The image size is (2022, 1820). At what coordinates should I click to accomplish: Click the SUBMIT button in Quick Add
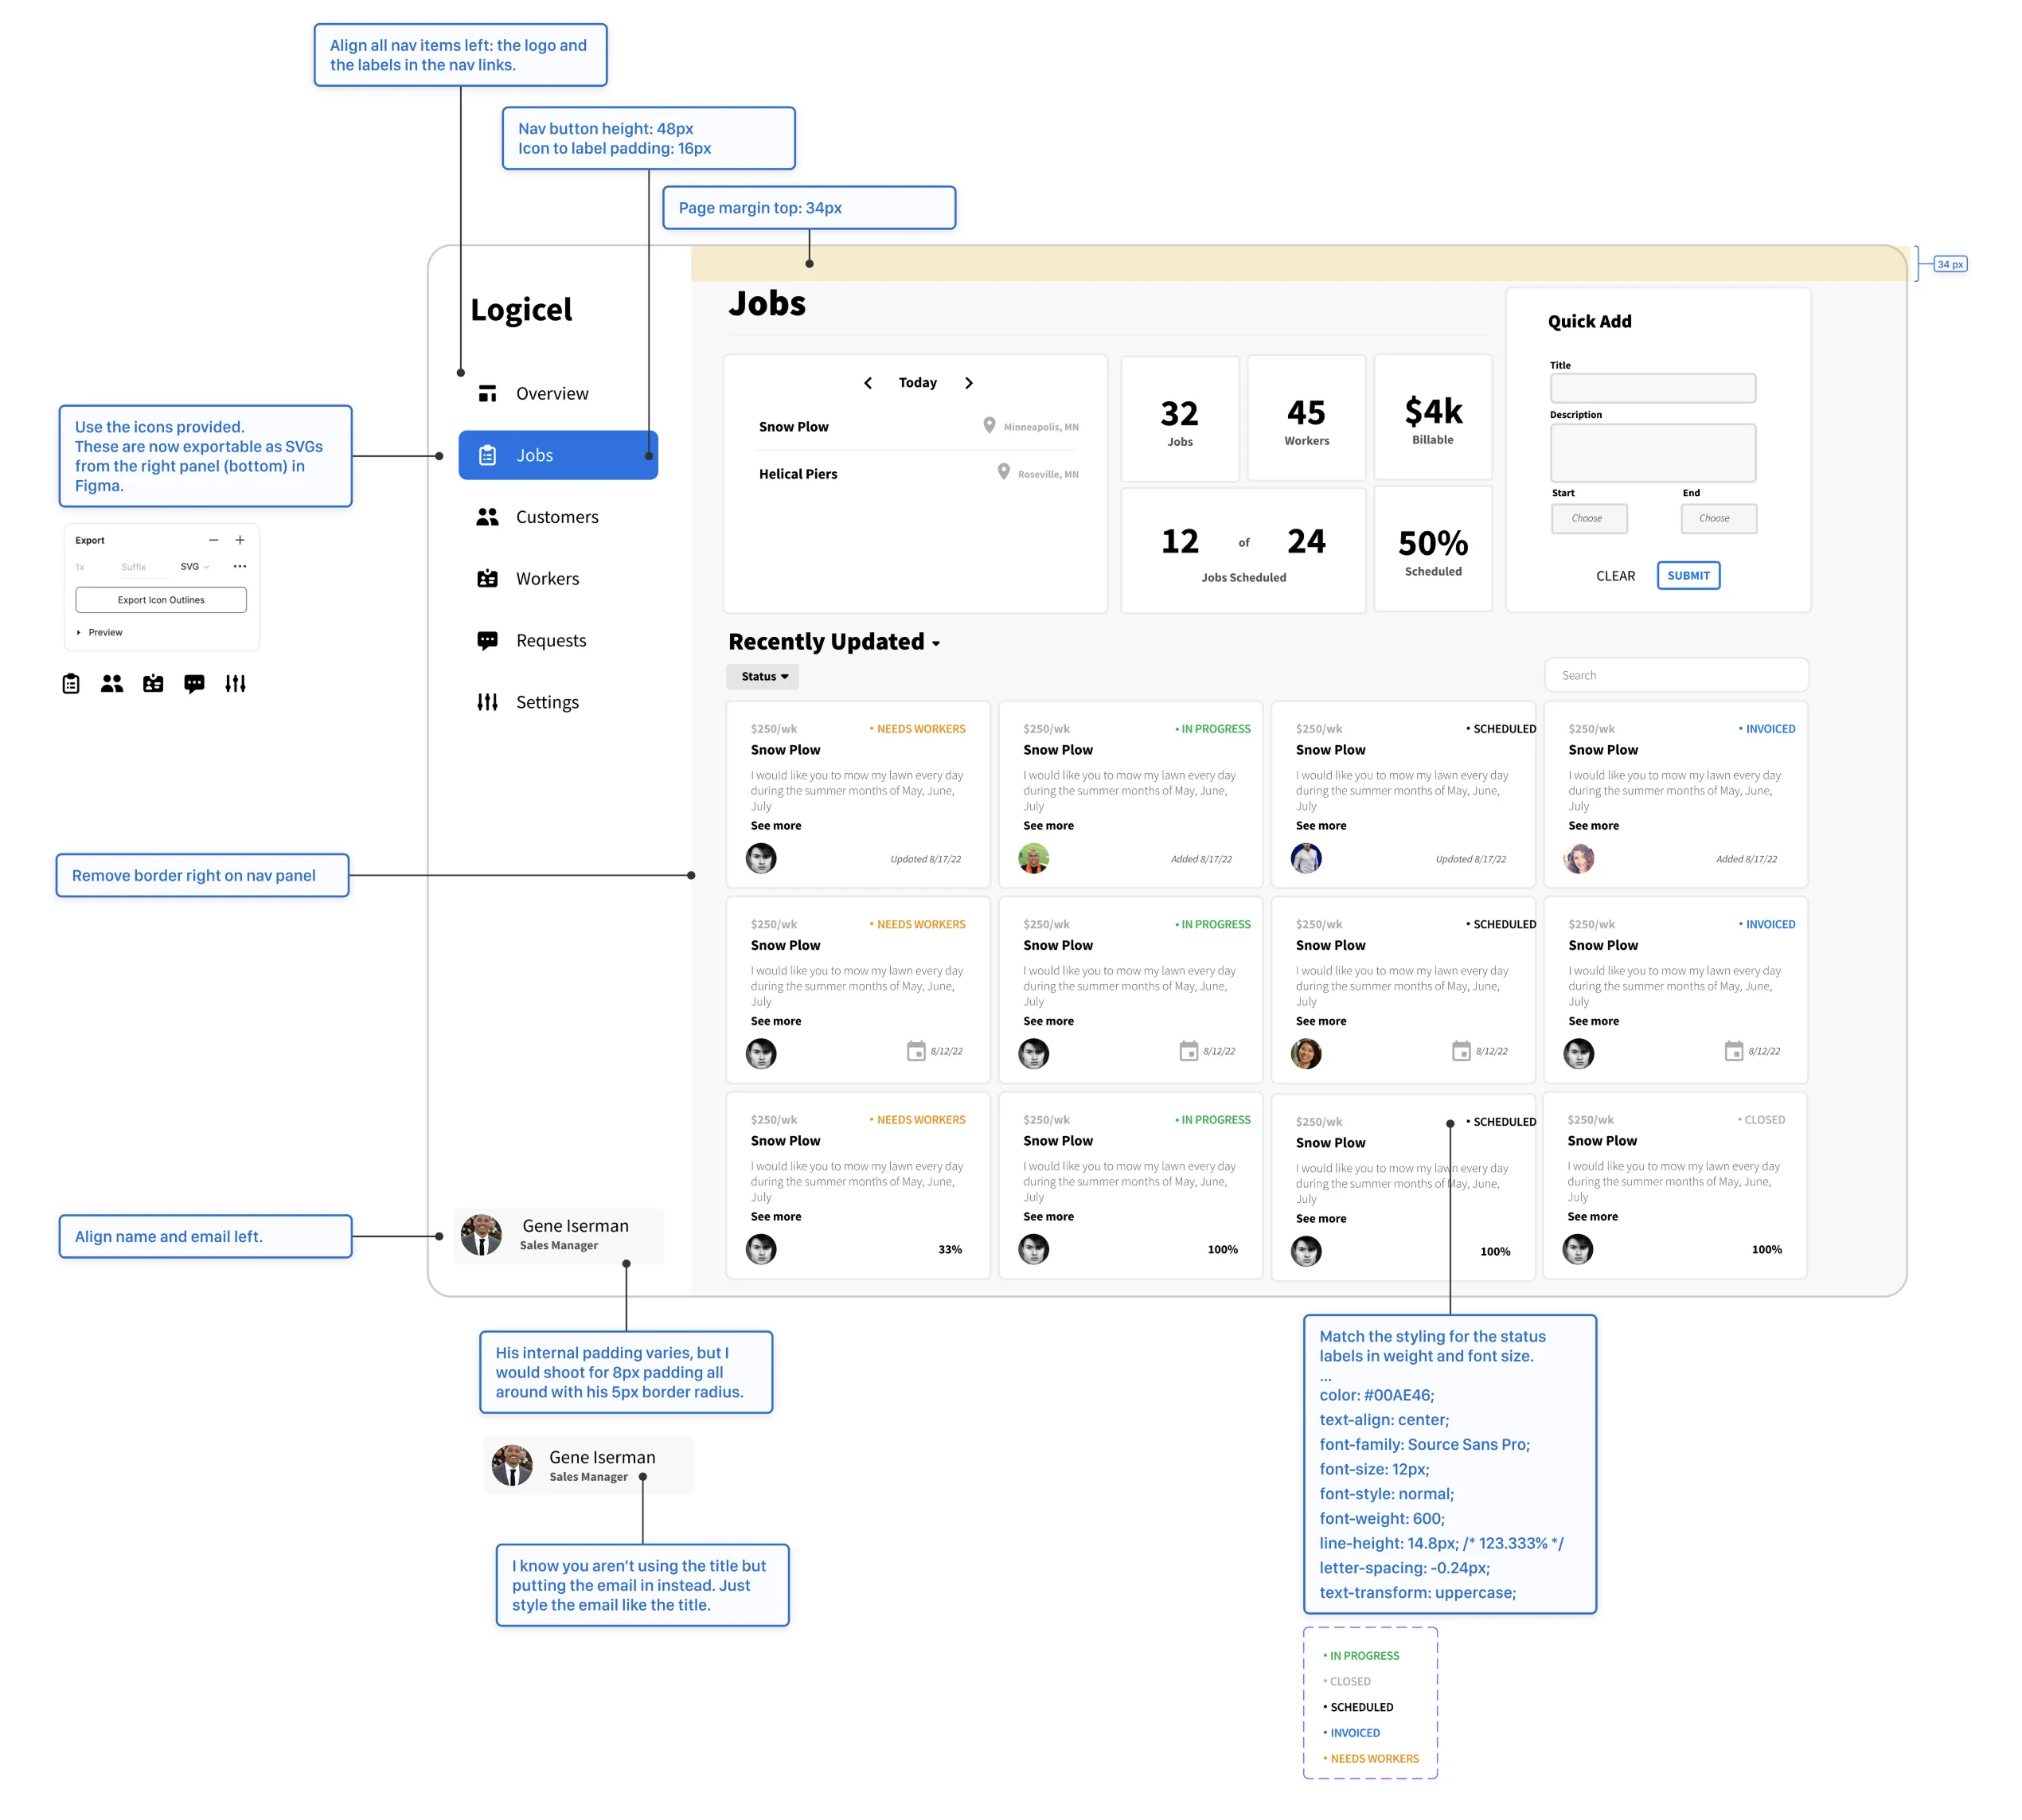[x=1688, y=575]
